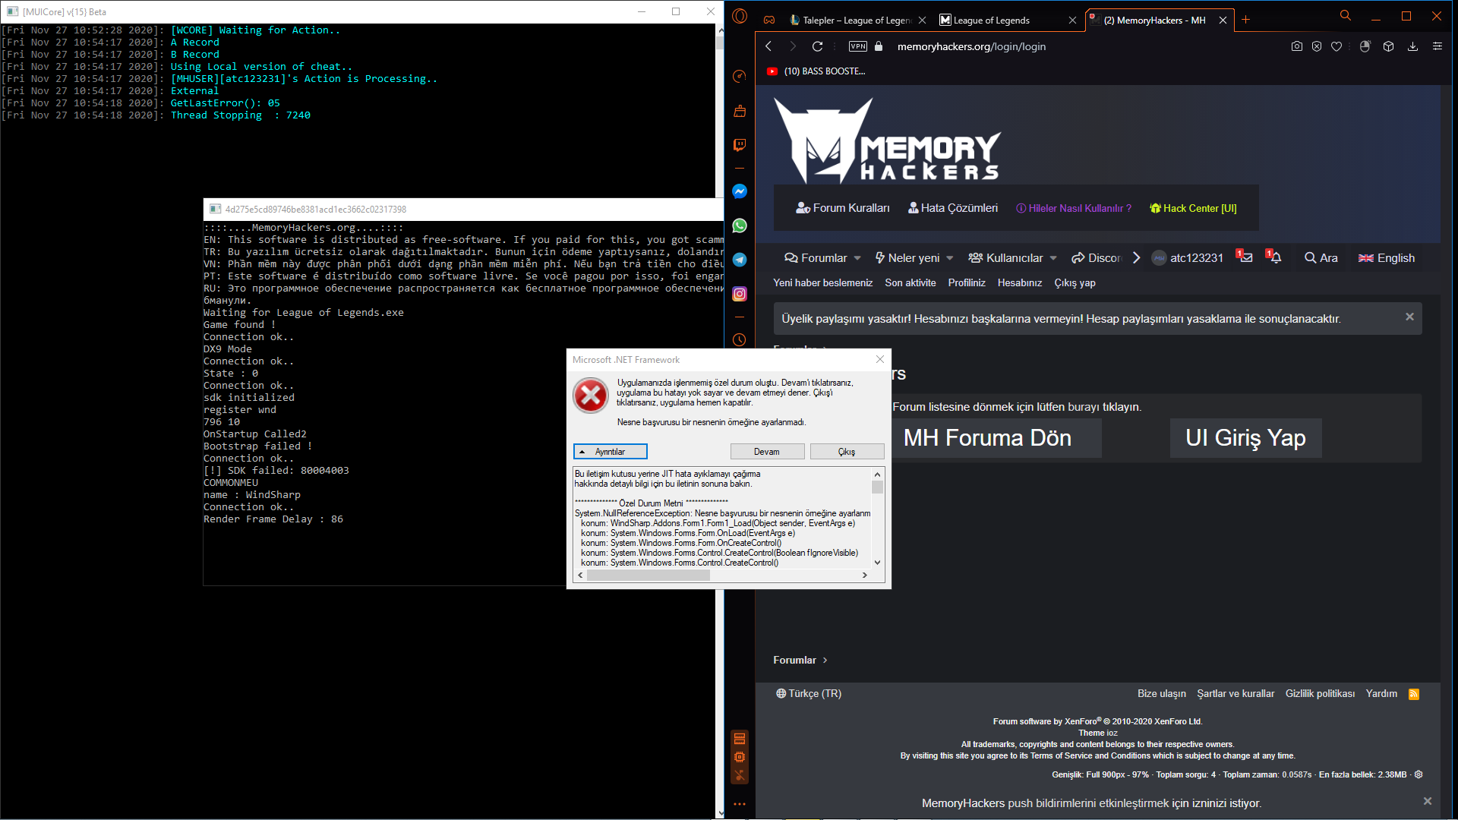Open the 3D cube extensions icon

tap(1388, 46)
